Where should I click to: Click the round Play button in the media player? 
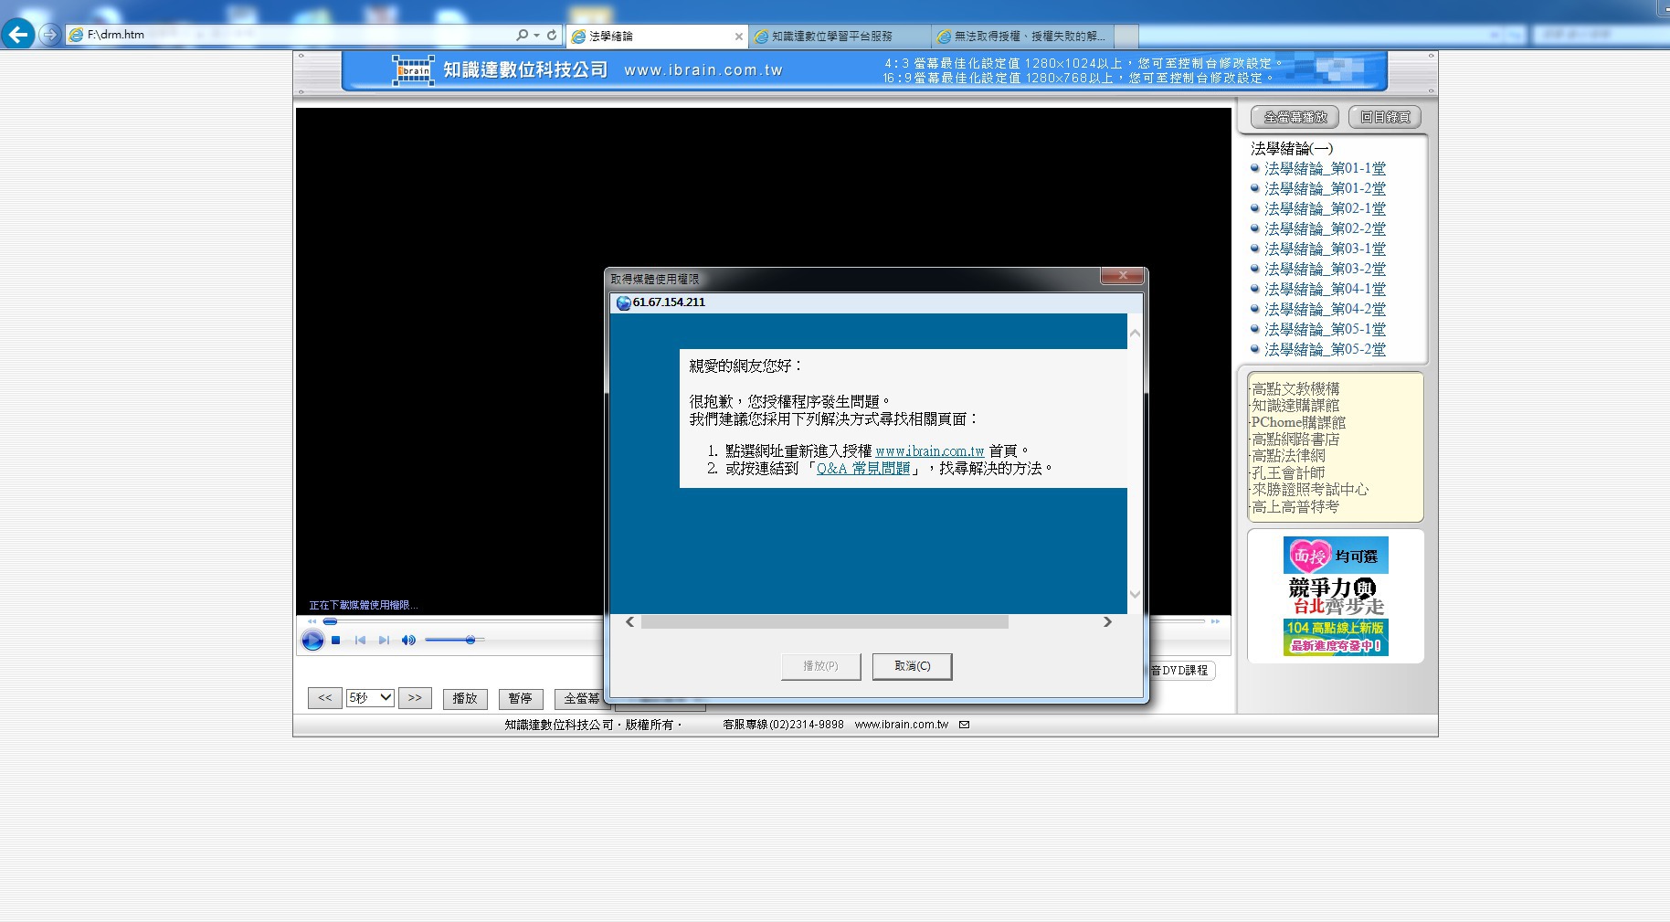[x=312, y=641]
